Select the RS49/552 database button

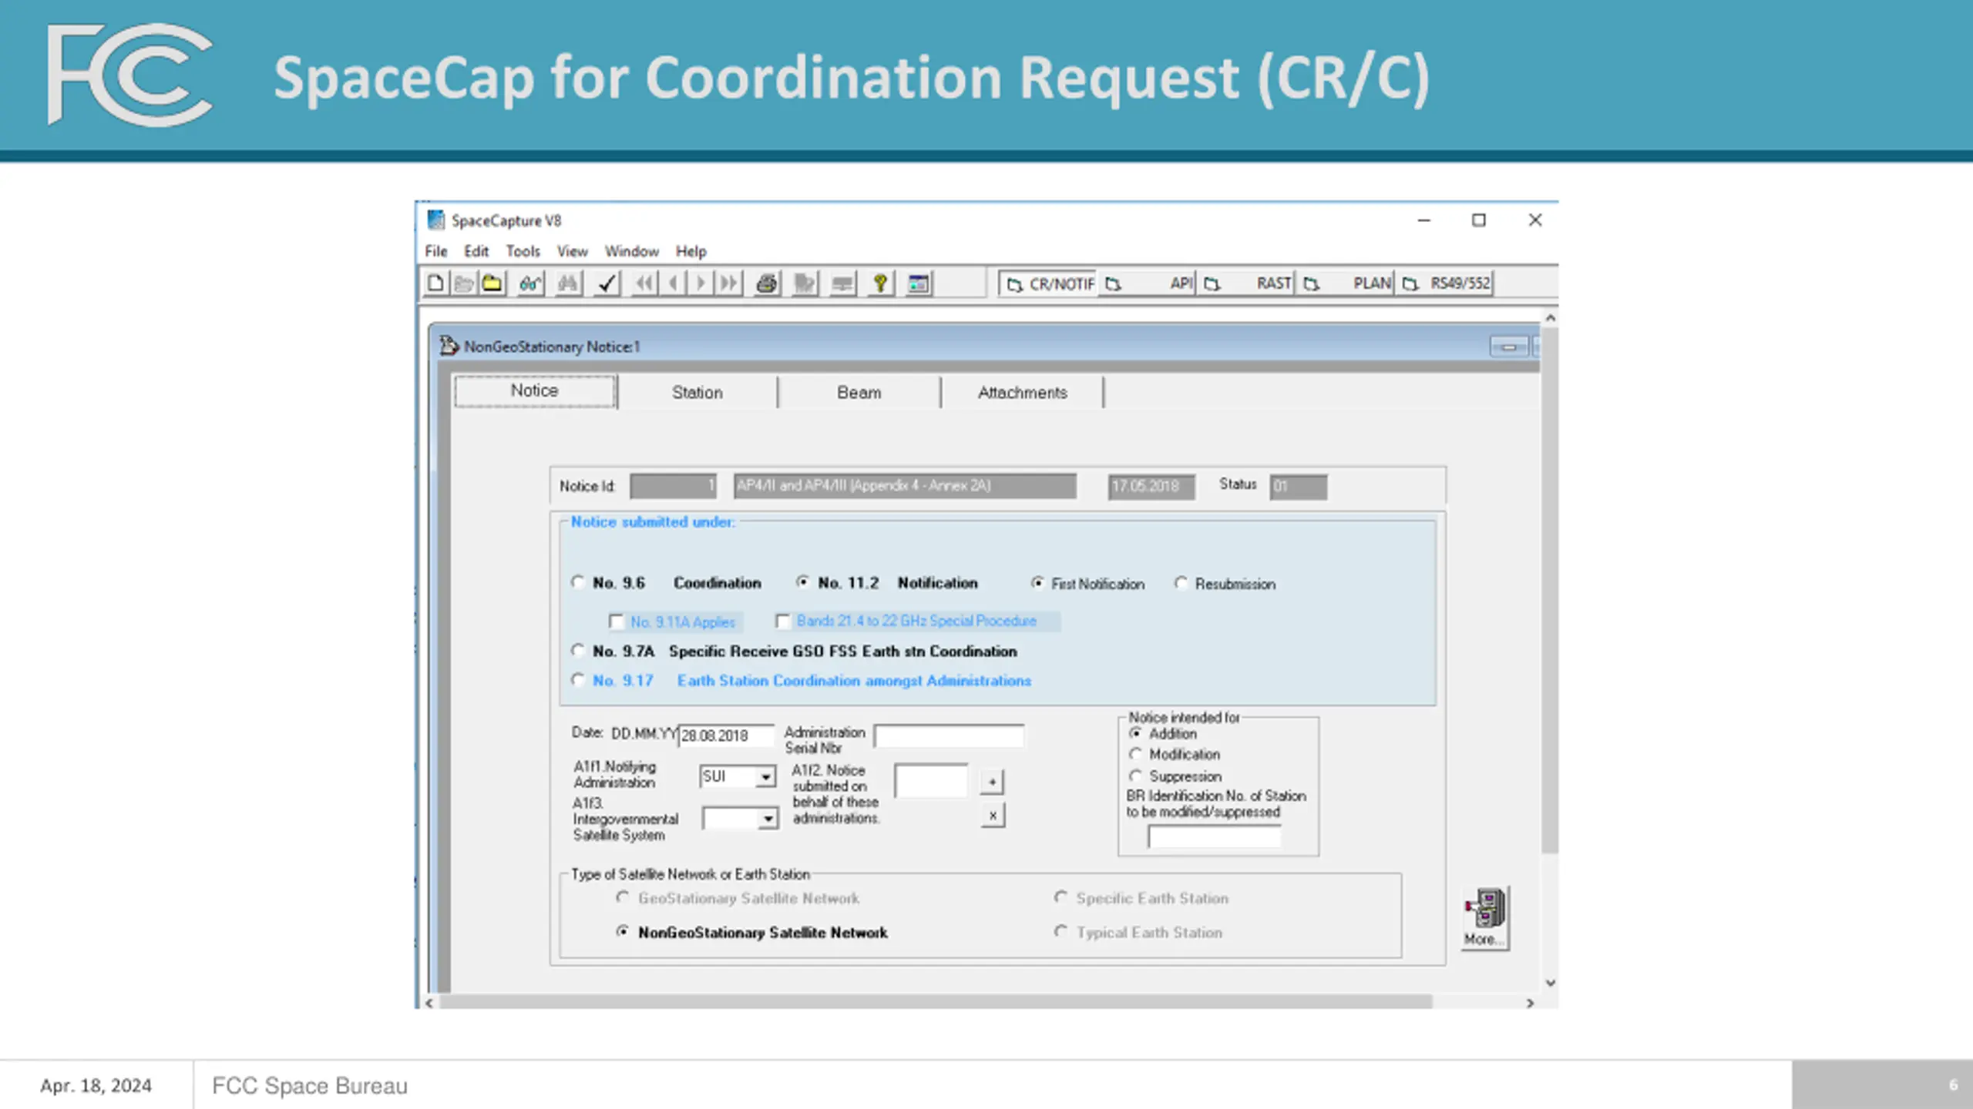click(1445, 283)
